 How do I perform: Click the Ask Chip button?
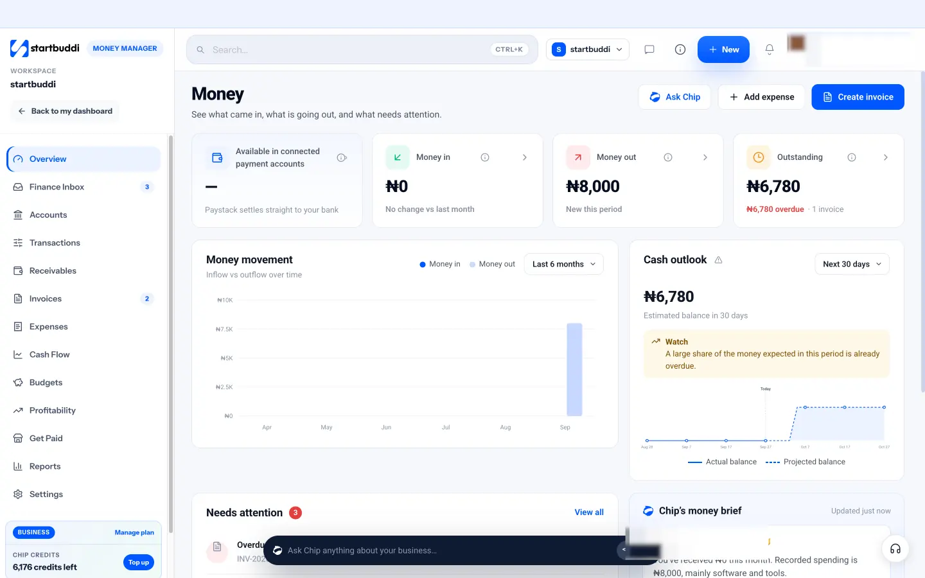[674, 97]
